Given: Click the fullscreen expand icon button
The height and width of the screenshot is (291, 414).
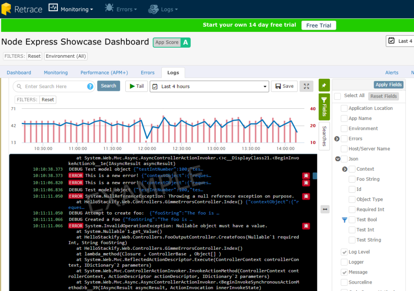Looking at the screenshot, I should [x=306, y=86].
